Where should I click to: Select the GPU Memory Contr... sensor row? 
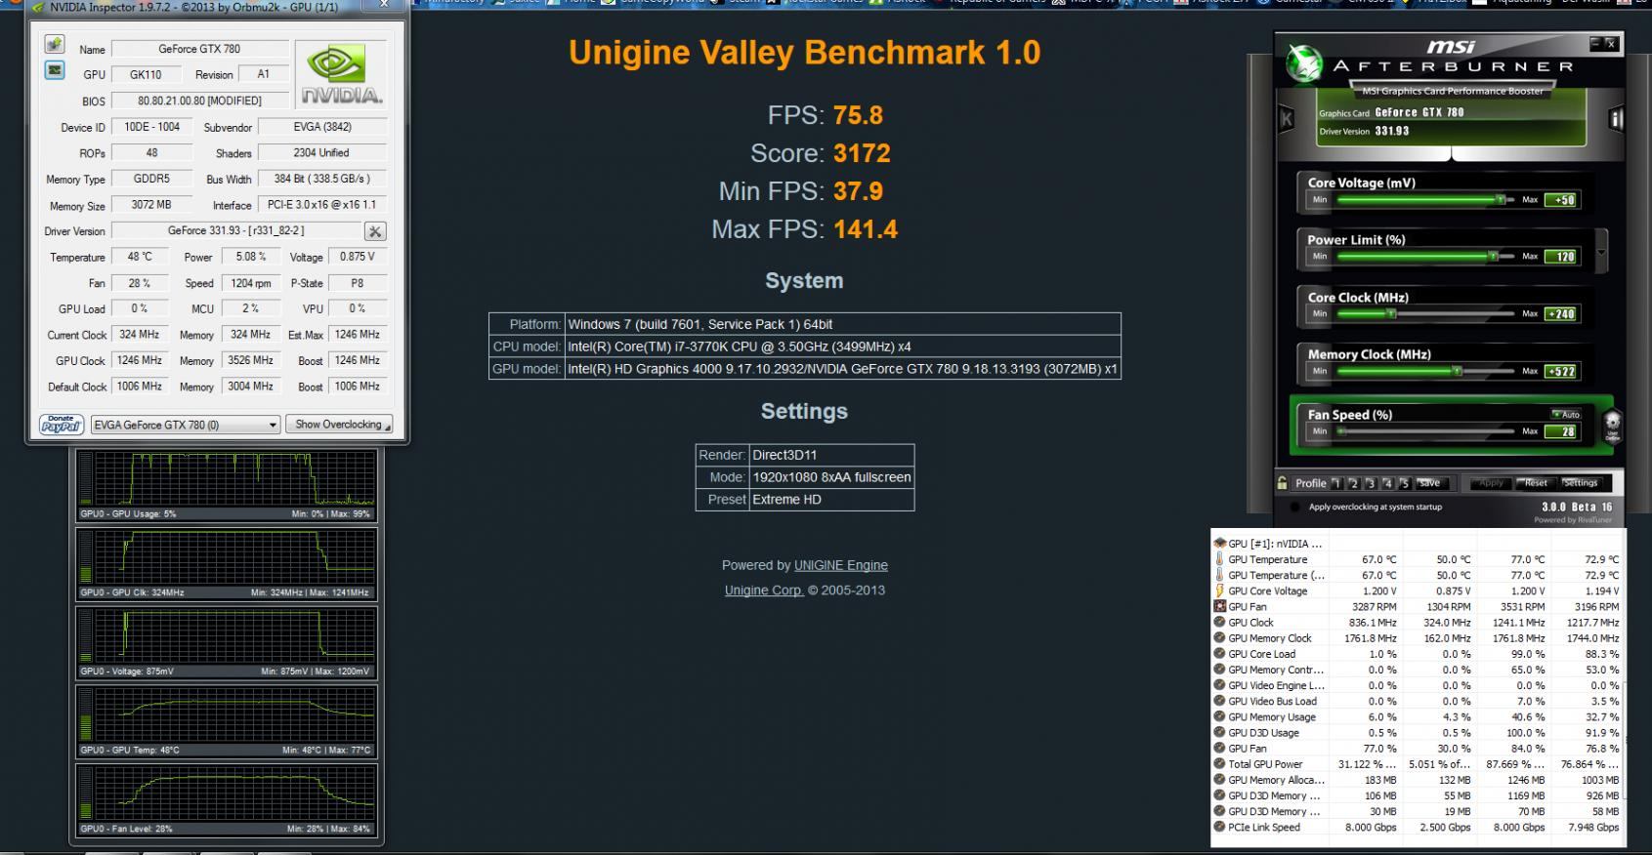pyautogui.click(x=1417, y=670)
